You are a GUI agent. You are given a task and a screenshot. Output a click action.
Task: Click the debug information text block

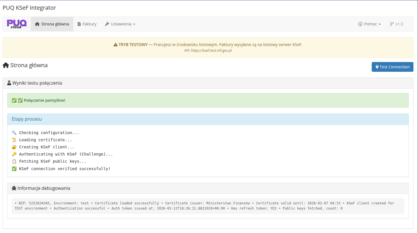(208, 206)
